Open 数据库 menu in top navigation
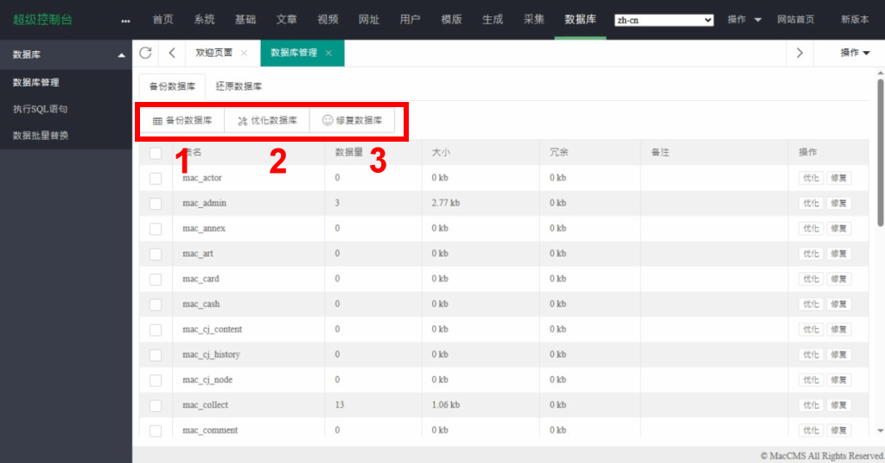 (x=580, y=20)
